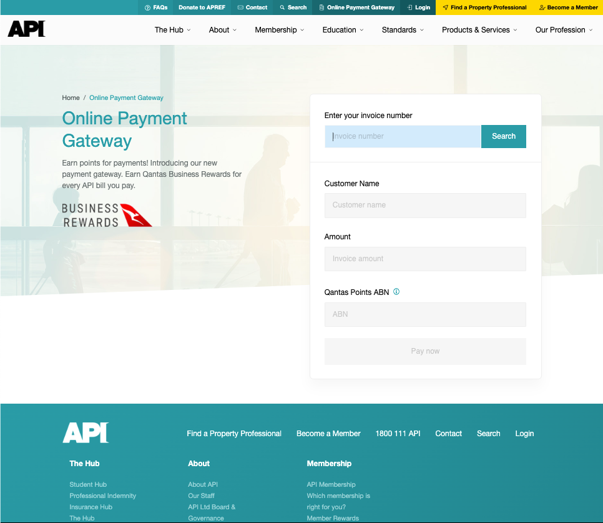Click footer Login link
The image size is (603, 523).
524,433
